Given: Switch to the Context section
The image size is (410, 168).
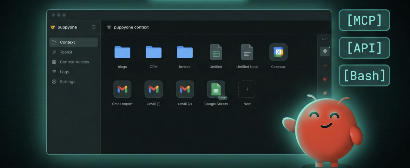Looking at the screenshot, I should pyautogui.click(x=74, y=42).
